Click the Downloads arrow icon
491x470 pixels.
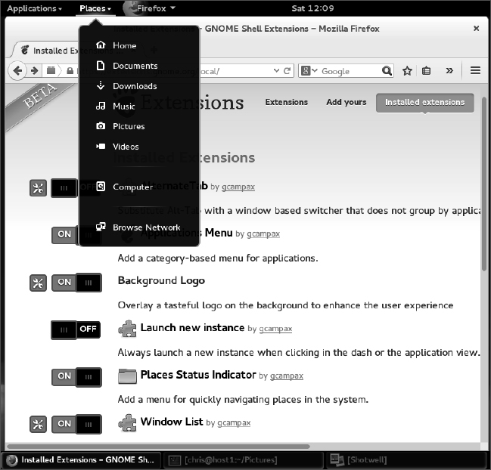coord(101,85)
